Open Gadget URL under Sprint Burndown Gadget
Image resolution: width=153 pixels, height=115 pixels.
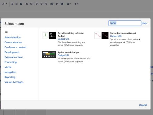(116, 36)
